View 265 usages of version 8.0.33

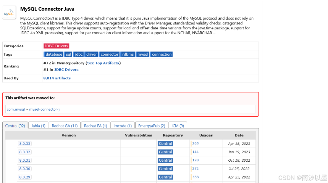[196, 143]
